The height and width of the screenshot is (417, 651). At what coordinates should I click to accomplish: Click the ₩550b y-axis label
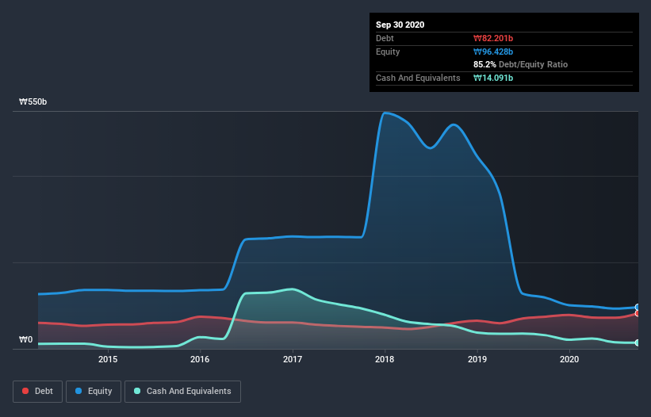pyautogui.click(x=33, y=102)
